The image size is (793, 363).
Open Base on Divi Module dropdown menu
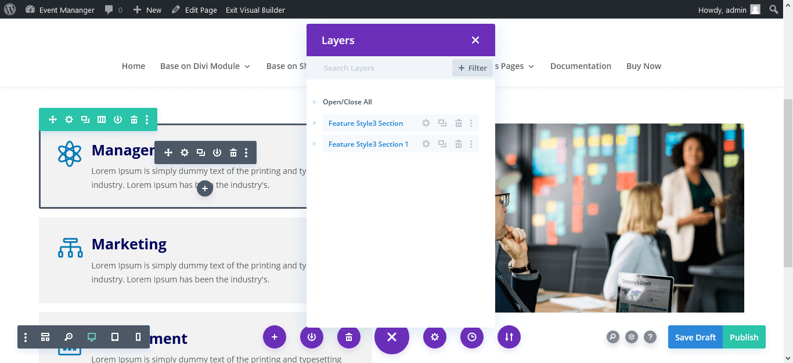(205, 66)
